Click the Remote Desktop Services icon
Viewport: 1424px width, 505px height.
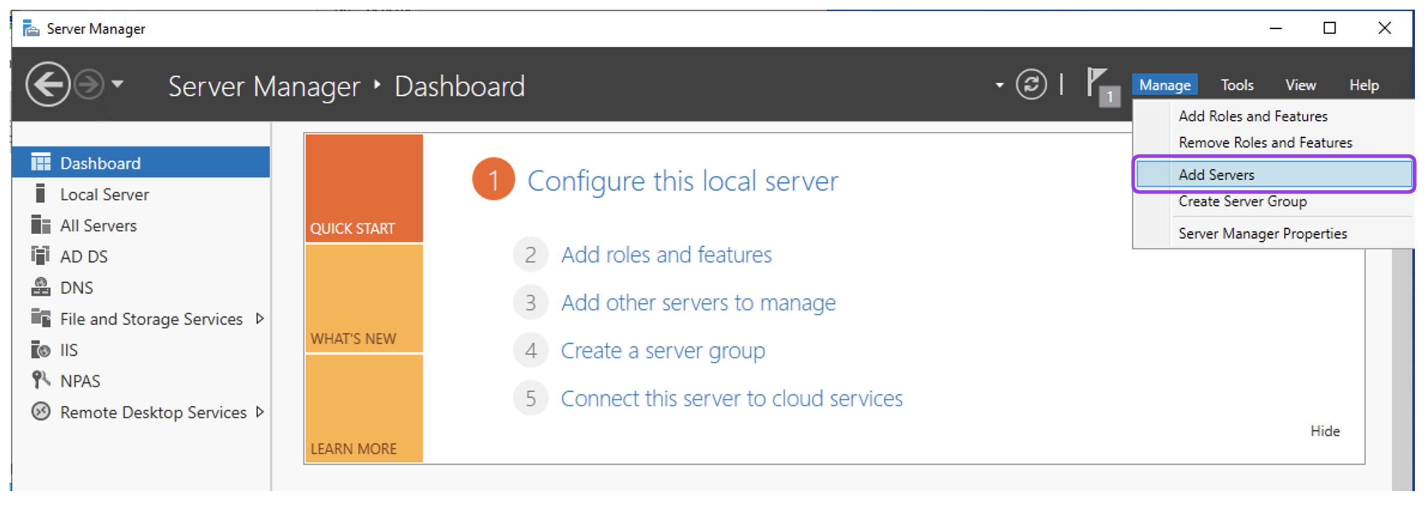[41, 412]
